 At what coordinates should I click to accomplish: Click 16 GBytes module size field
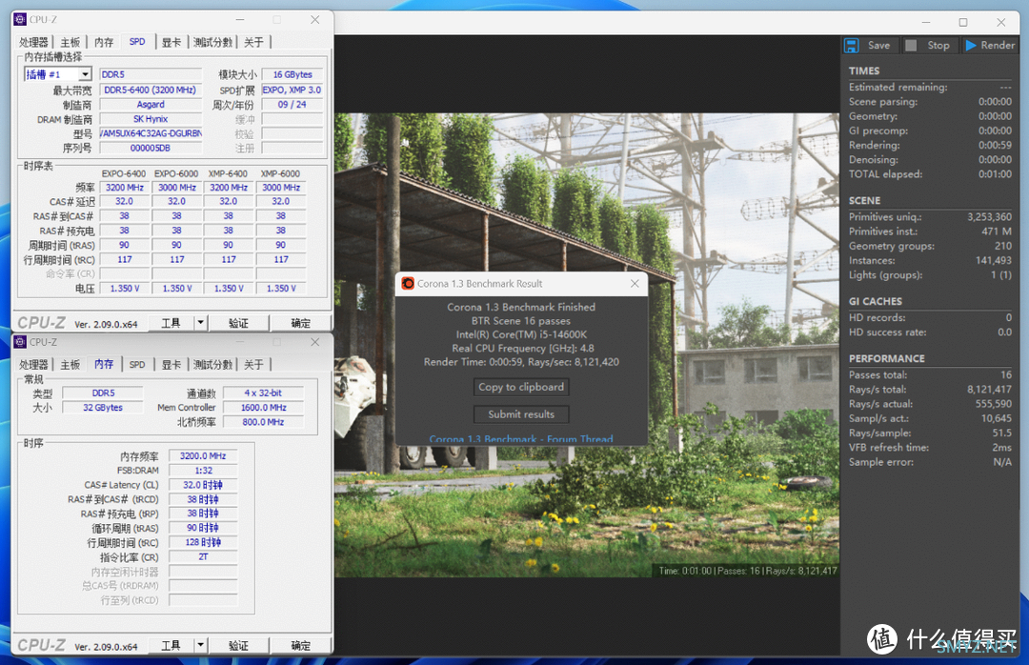[x=293, y=74]
